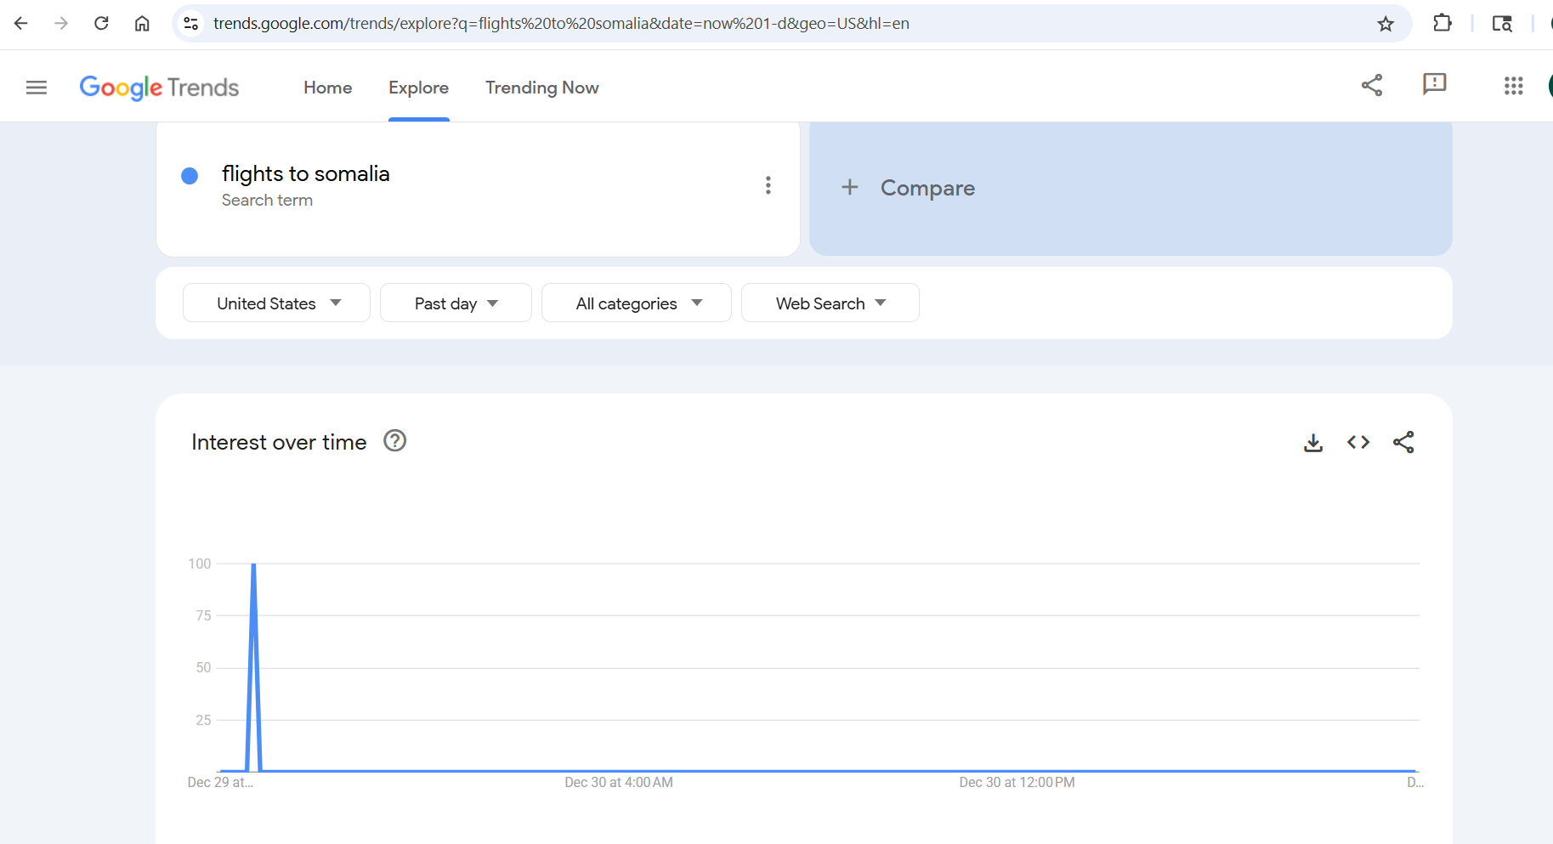Open the hamburger main menu

coord(37,87)
